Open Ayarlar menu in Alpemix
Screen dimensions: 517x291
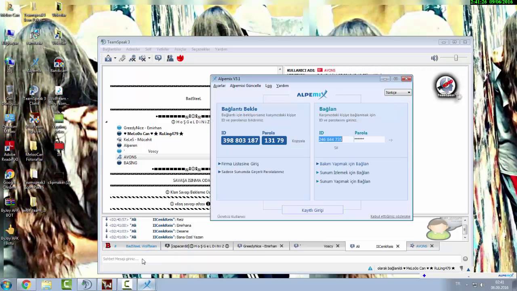(x=219, y=86)
